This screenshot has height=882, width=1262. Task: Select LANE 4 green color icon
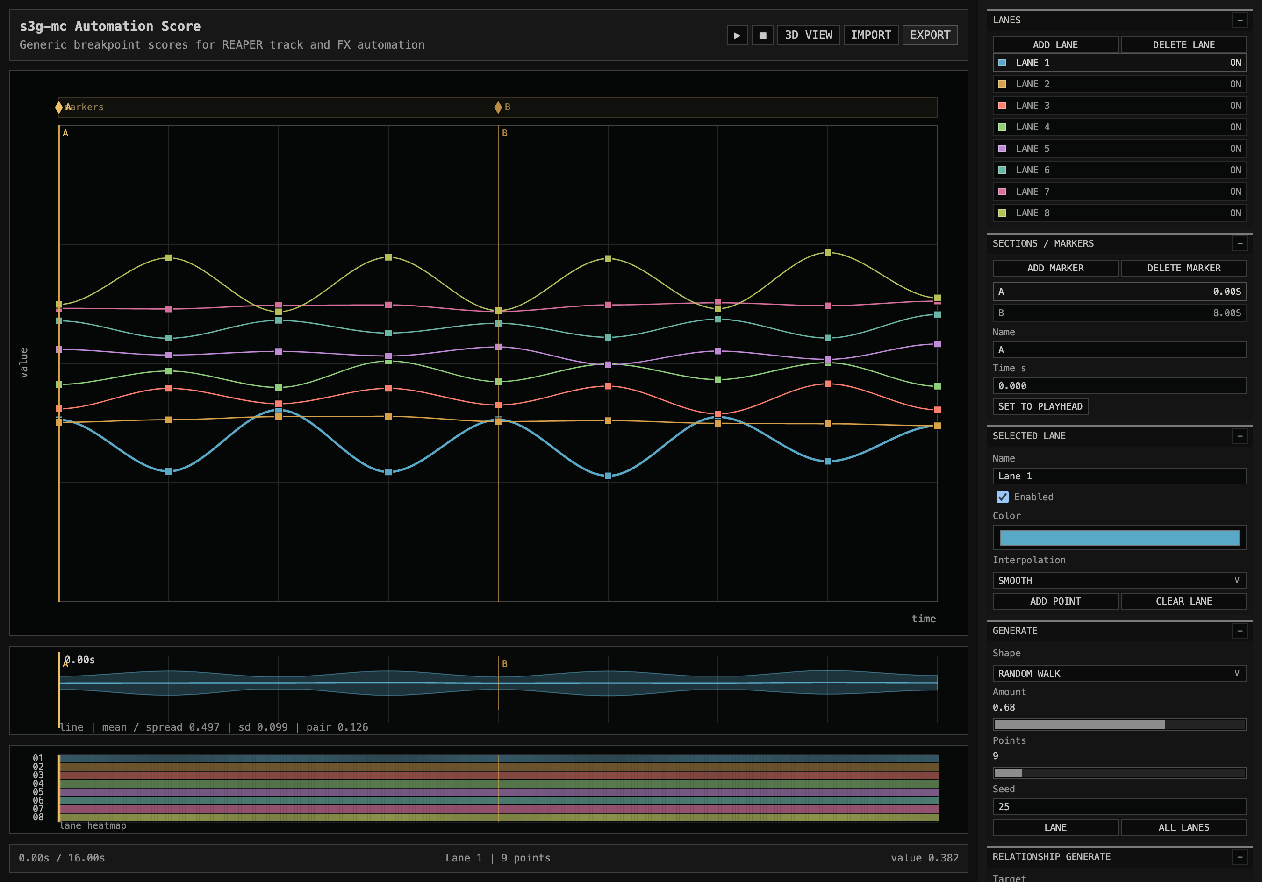pyautogui.click(x=1002, y=127)
